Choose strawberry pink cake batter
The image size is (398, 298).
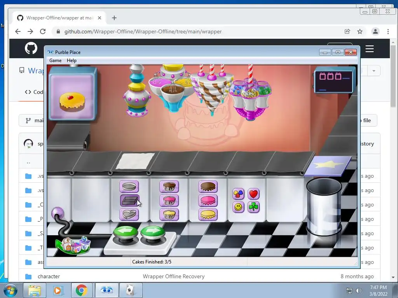coord(169,201)
